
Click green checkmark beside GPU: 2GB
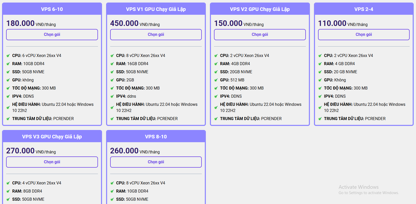(x=112, y=80)
